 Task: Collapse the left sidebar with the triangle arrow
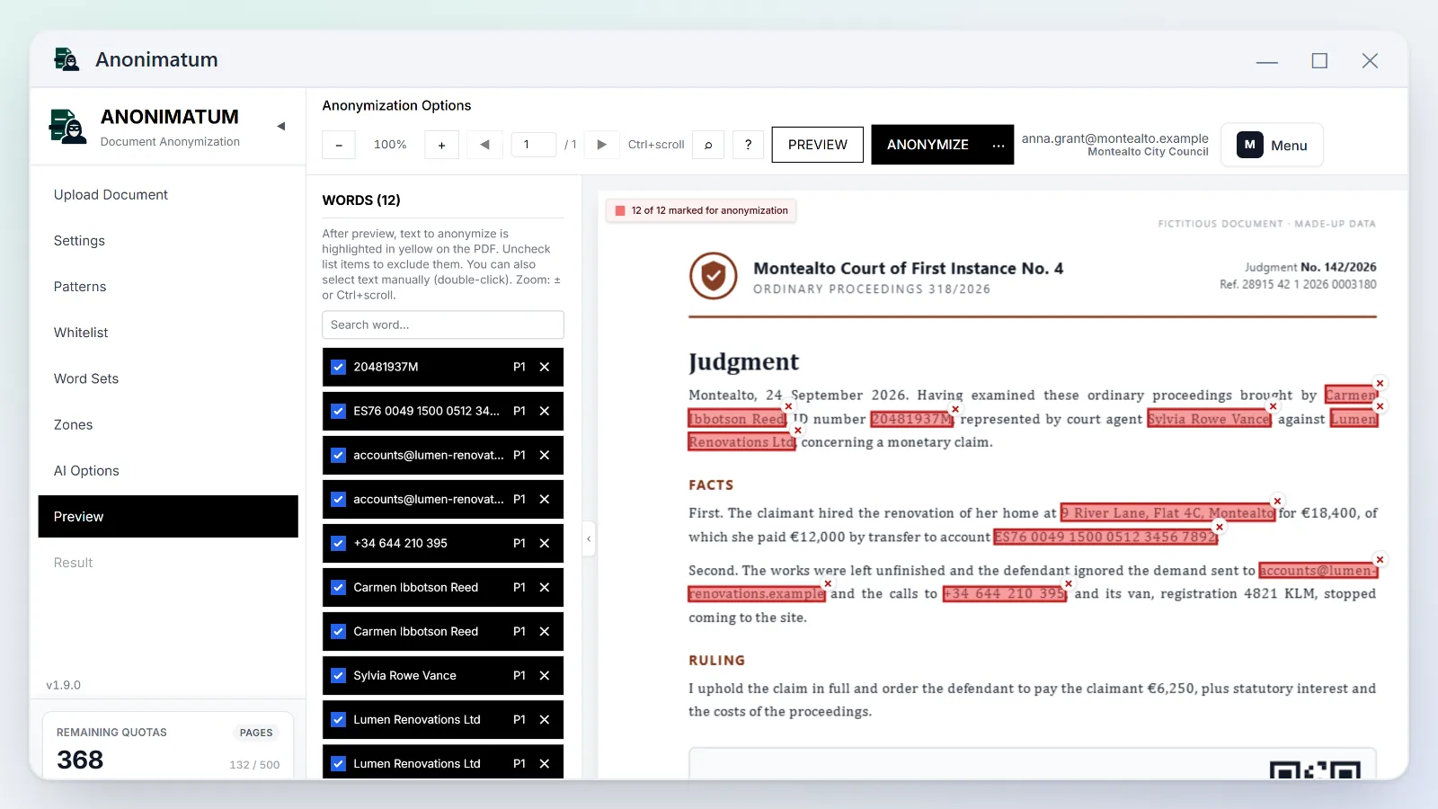[x=281, y=127]
